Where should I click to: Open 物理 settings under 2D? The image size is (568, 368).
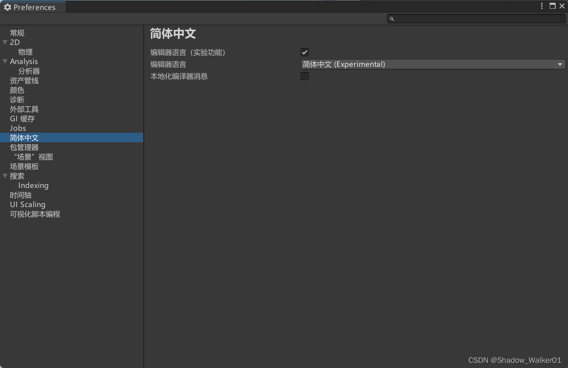click(x=25, y=52)
